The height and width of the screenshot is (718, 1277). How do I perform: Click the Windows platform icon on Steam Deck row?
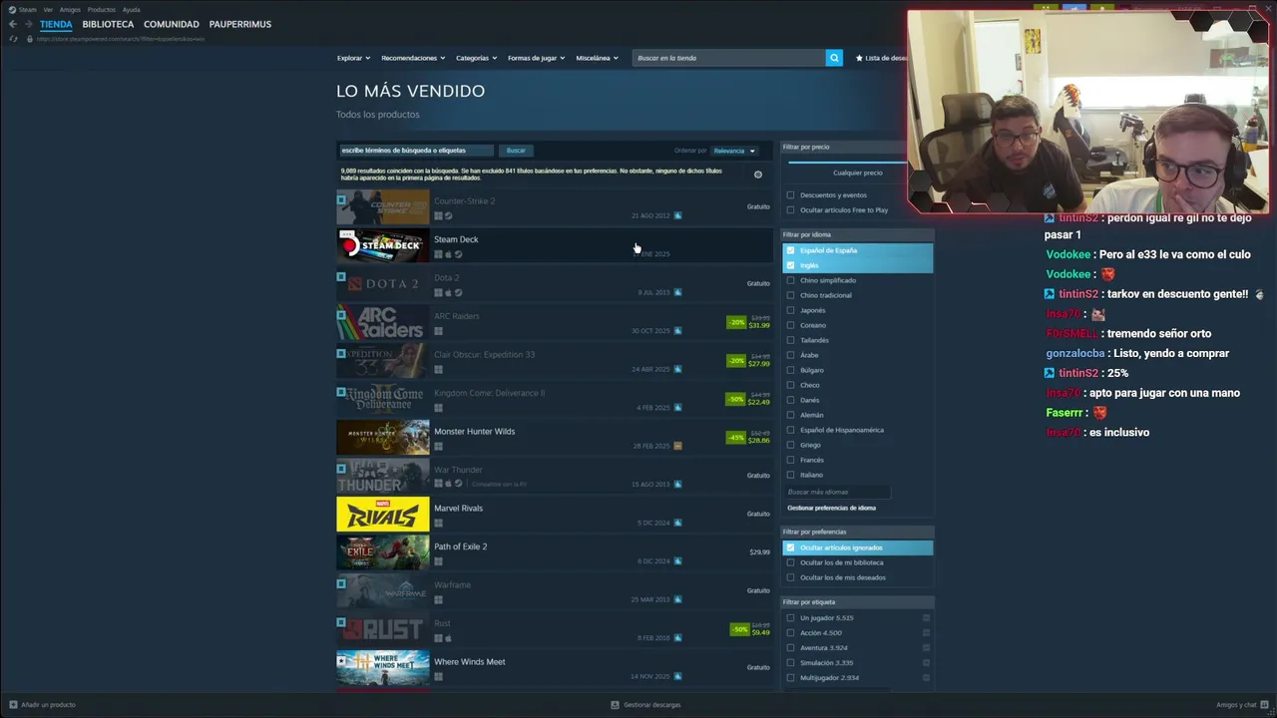tap(438, 254)
